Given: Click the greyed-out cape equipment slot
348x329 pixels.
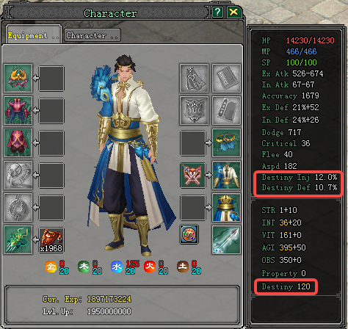Looking at the screenshot, I should coord(194,78).
